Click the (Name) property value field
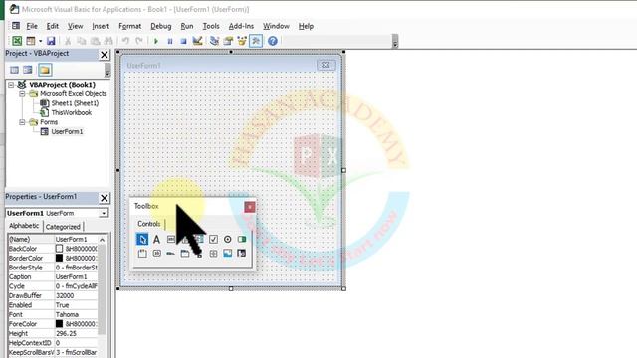 pyautogui.click(x=77, y=239)
